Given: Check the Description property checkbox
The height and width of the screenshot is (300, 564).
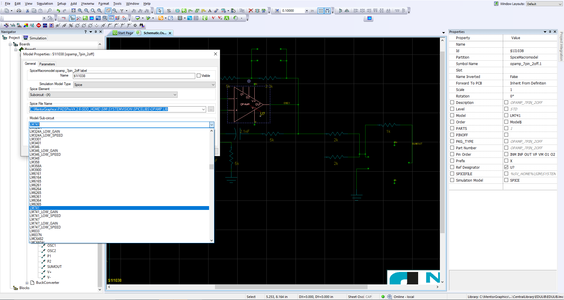Looking at the screenshot, I should point(452,102).
